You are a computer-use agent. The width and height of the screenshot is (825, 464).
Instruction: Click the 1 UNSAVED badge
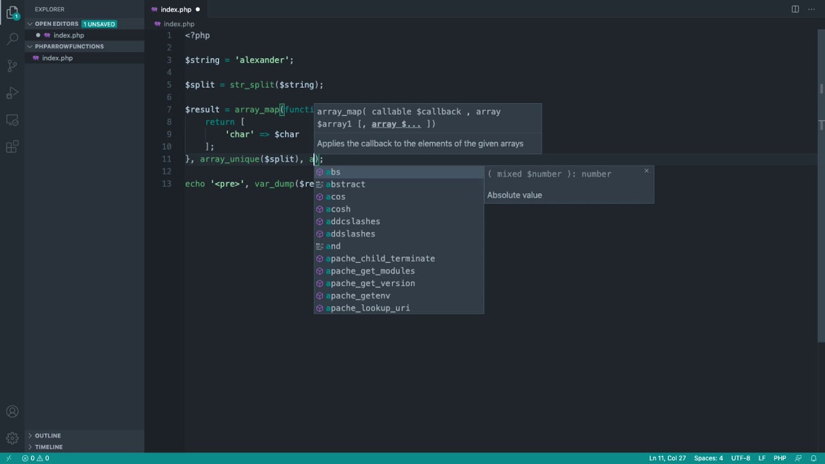pyautogui.click(x=99, y=24)
